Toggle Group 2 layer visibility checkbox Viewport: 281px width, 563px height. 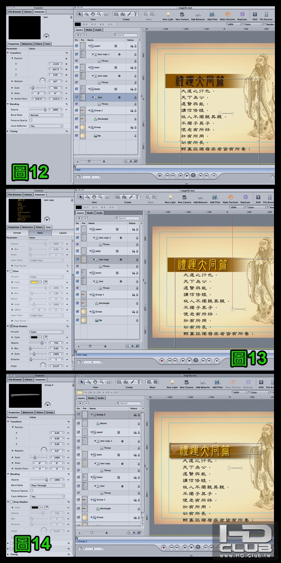click(78, 415)
